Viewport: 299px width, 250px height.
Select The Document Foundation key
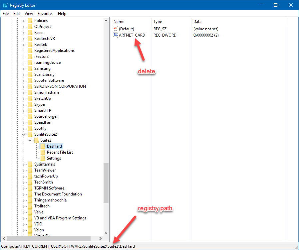(x=58, y=194)
